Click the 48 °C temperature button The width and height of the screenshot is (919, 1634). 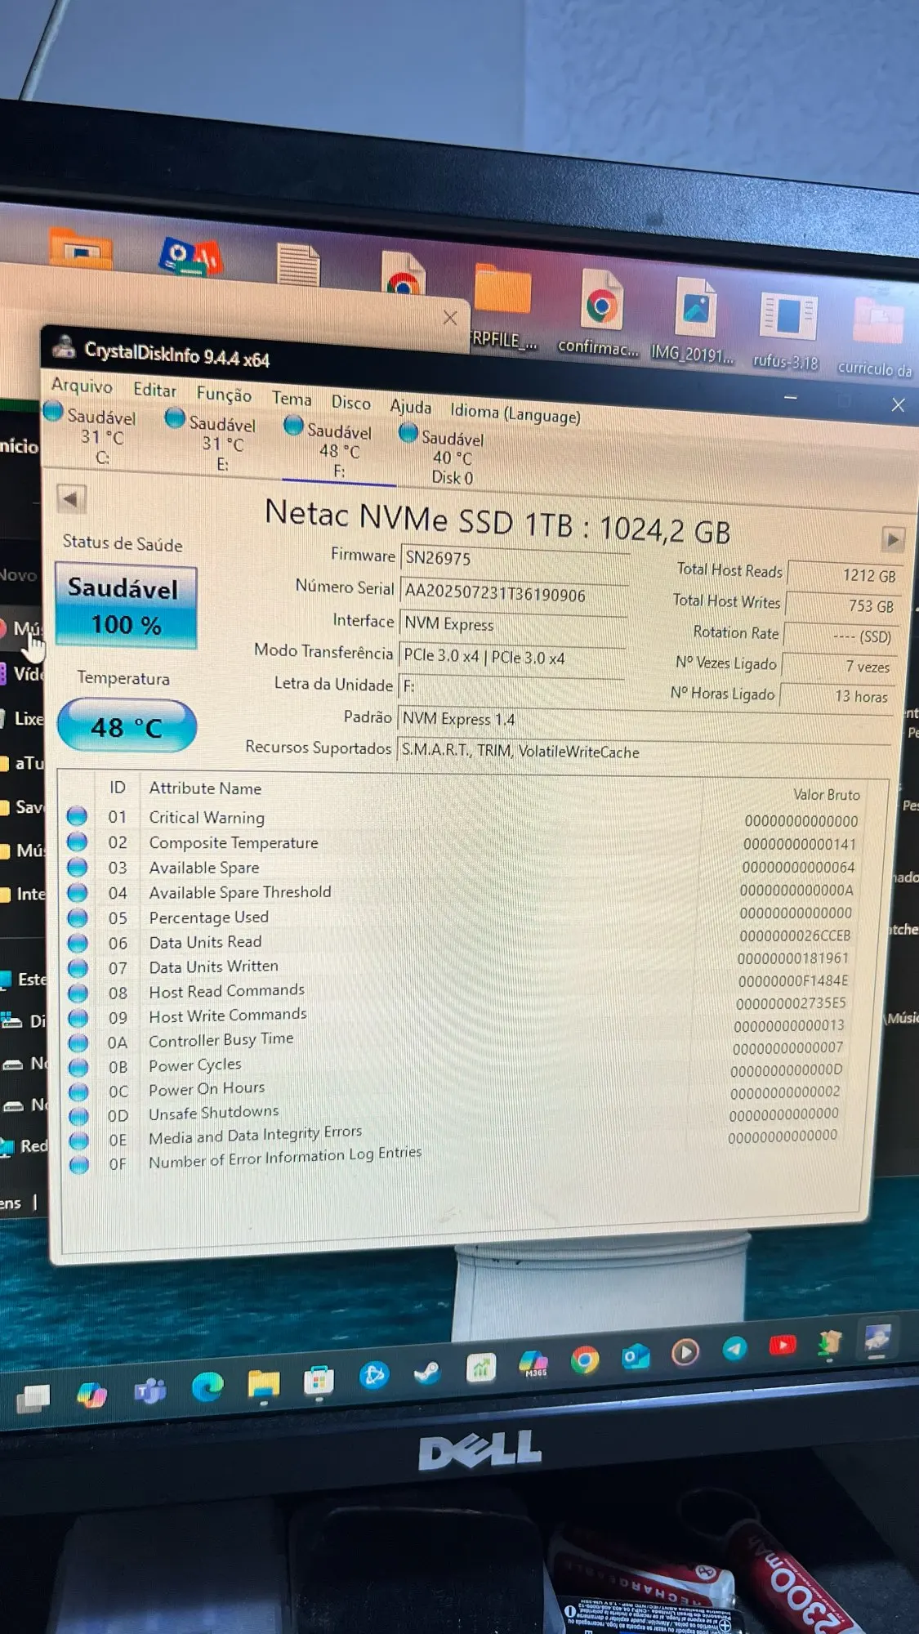click(x=127, y=726)
